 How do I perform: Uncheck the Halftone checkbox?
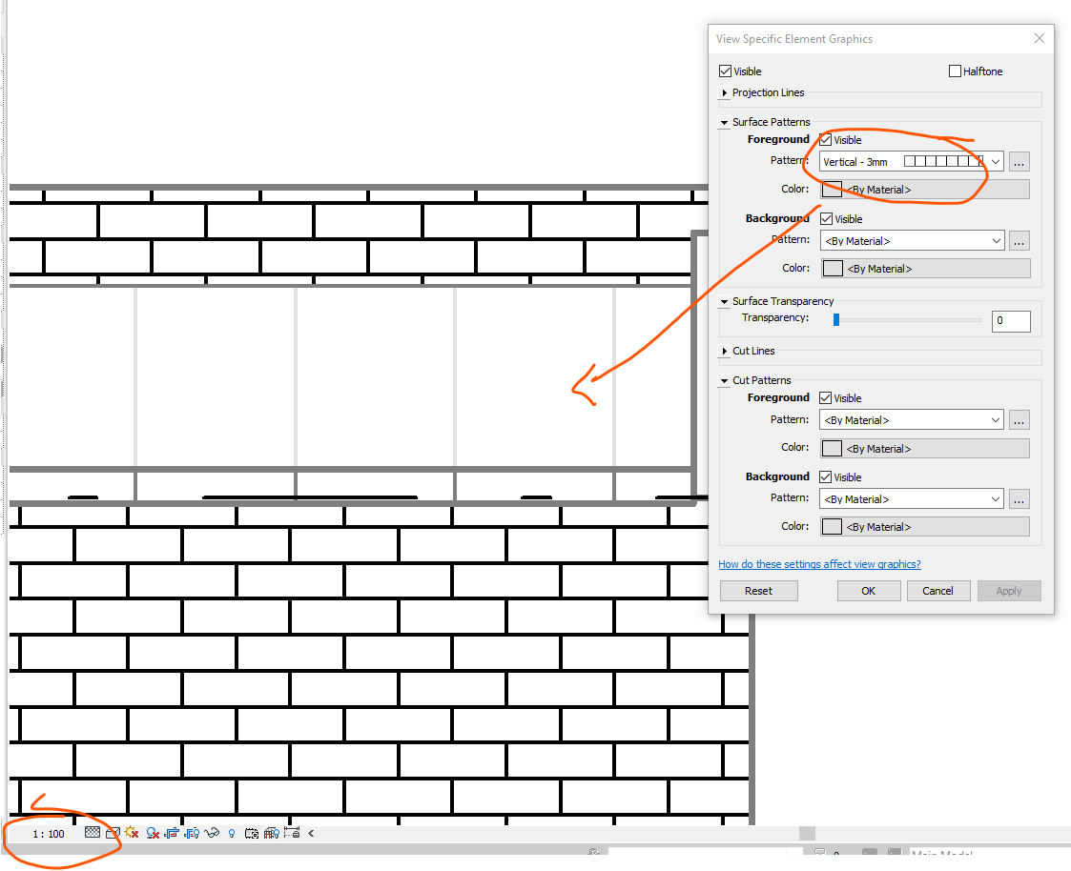tap(955, 71)
